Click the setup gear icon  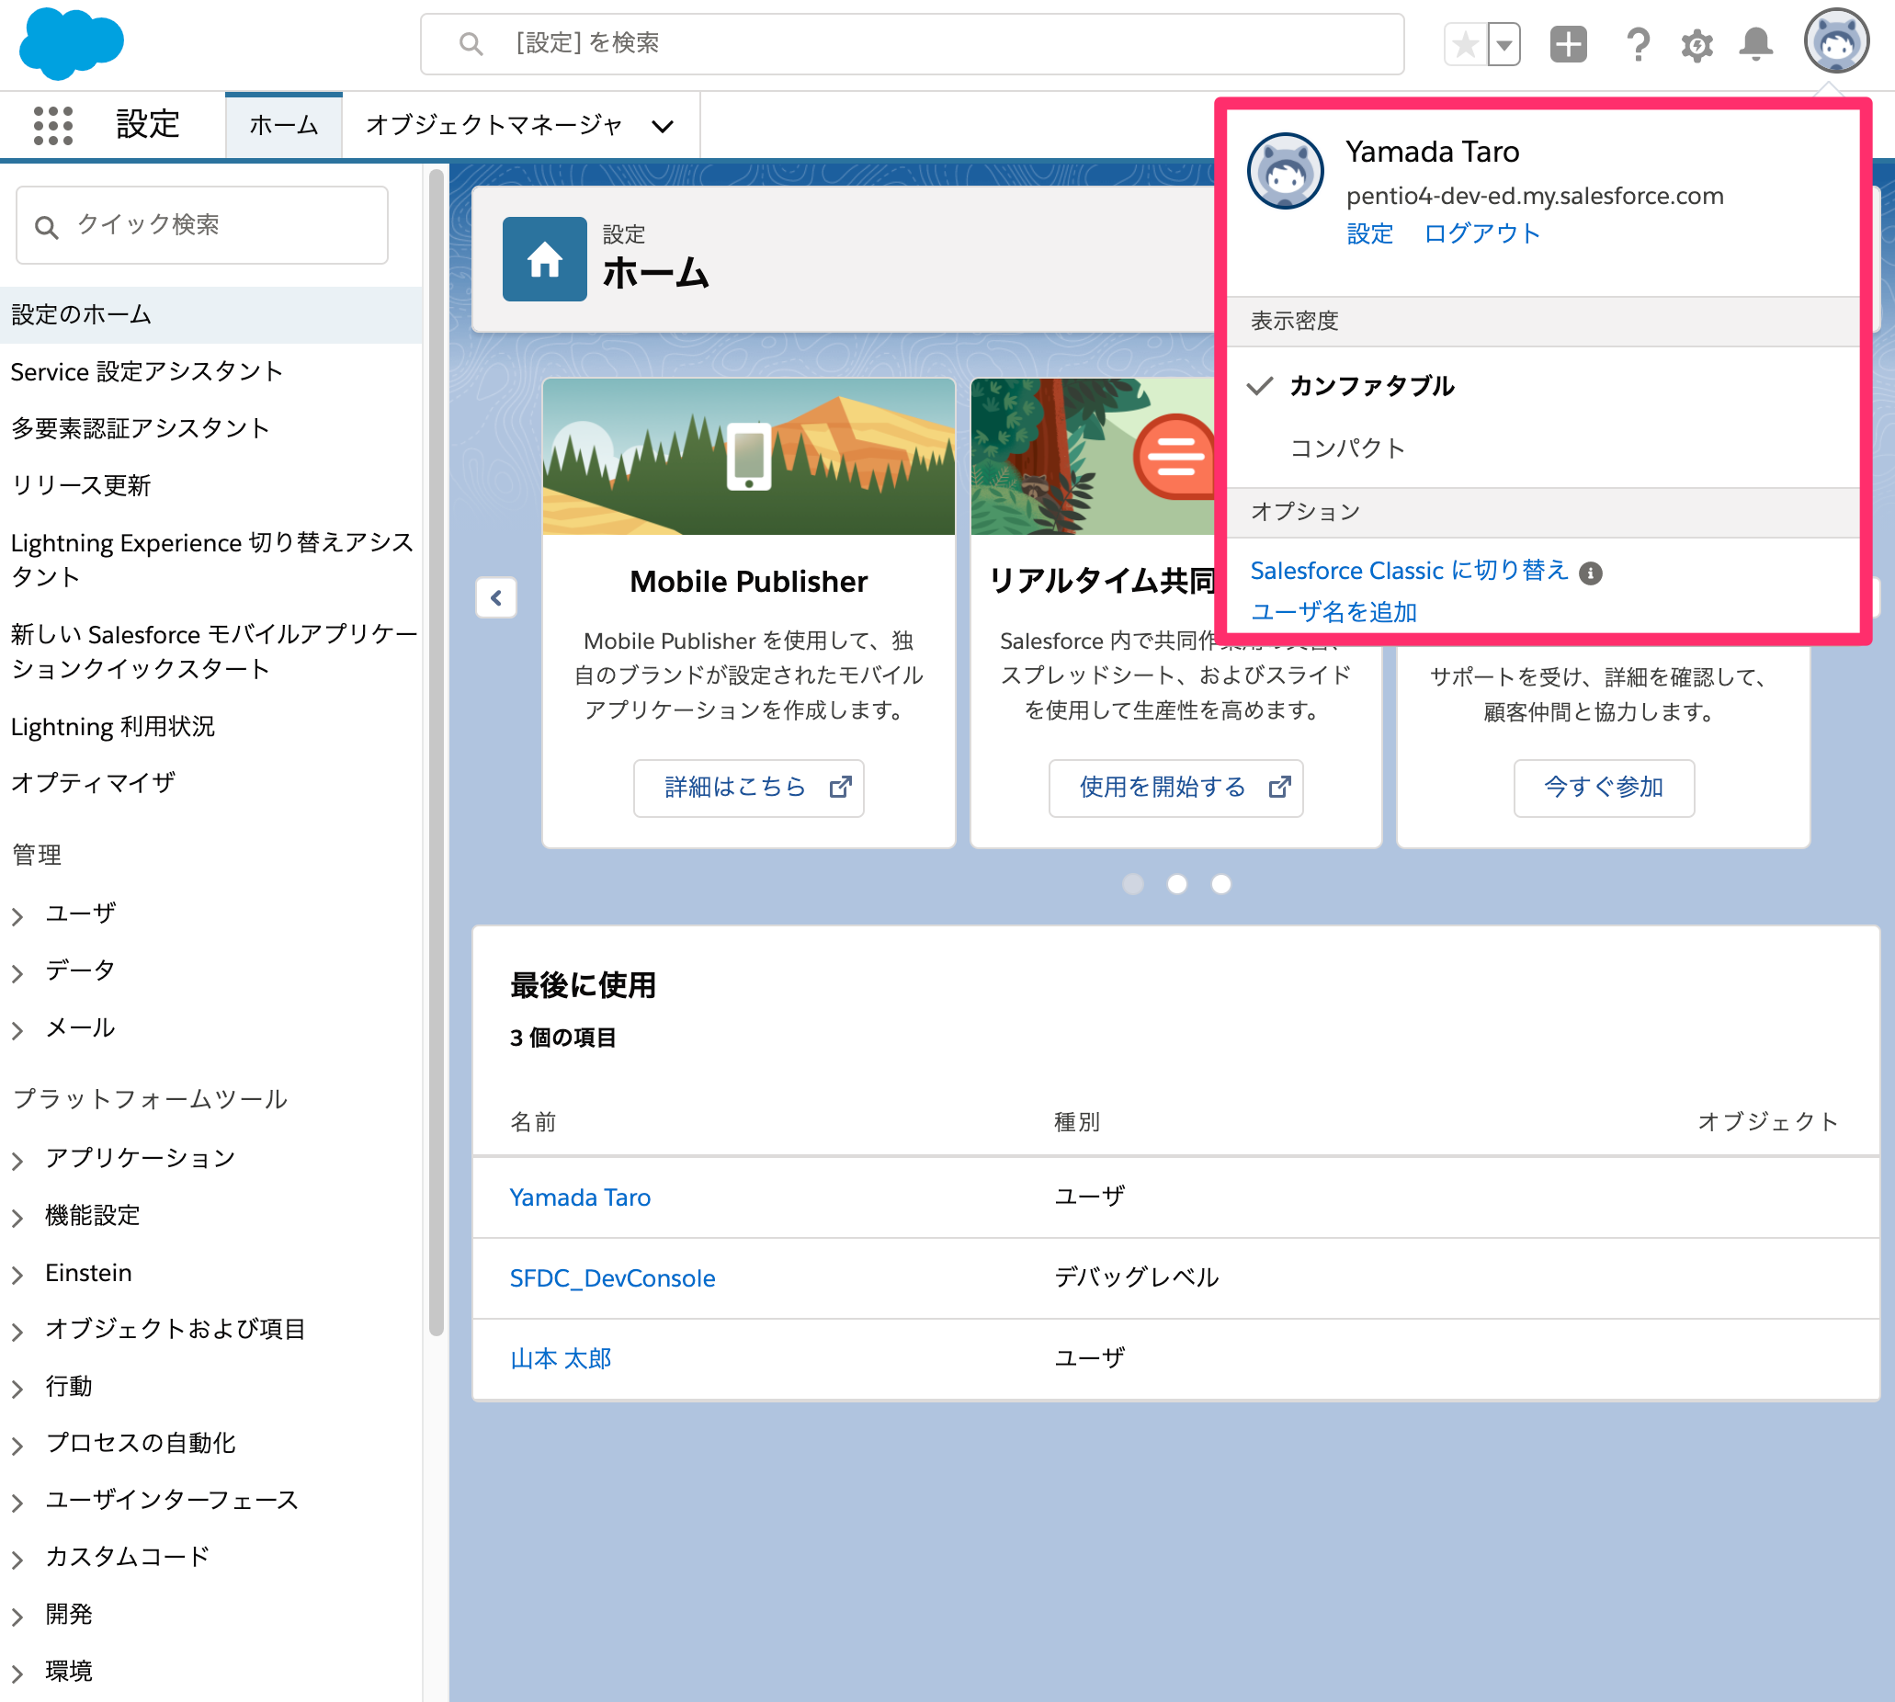(x=1696, y=45)
